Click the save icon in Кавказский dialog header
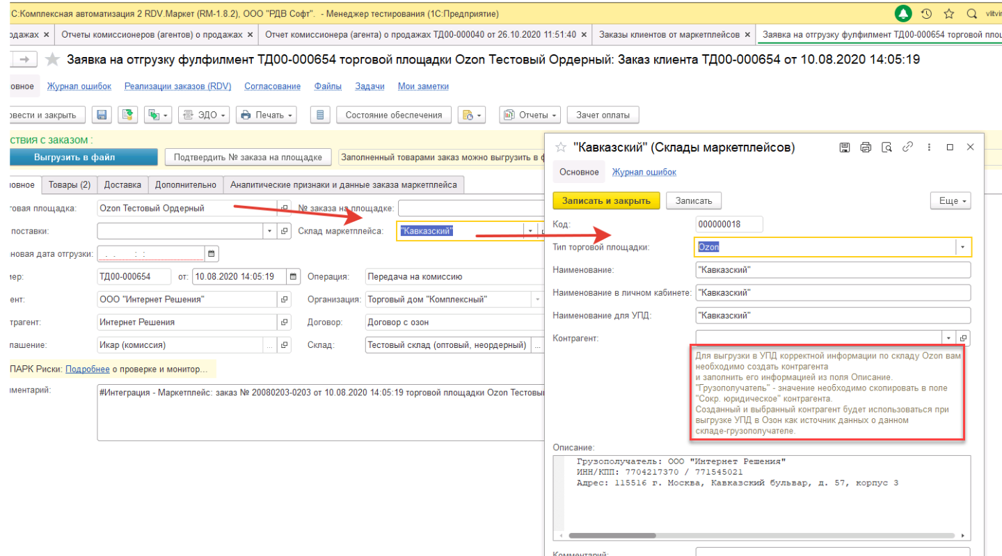 coord(845,148)
